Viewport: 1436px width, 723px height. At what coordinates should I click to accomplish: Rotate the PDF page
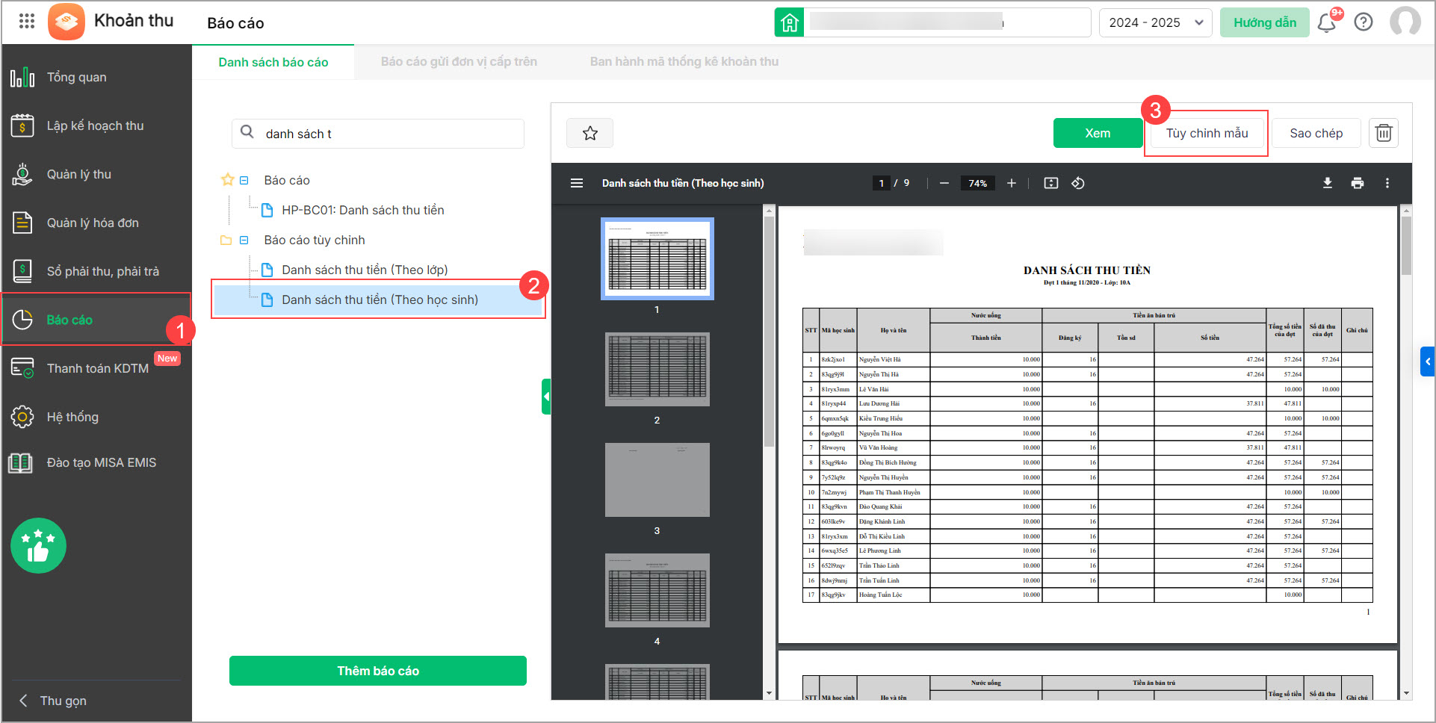(x=1077, y=183)
